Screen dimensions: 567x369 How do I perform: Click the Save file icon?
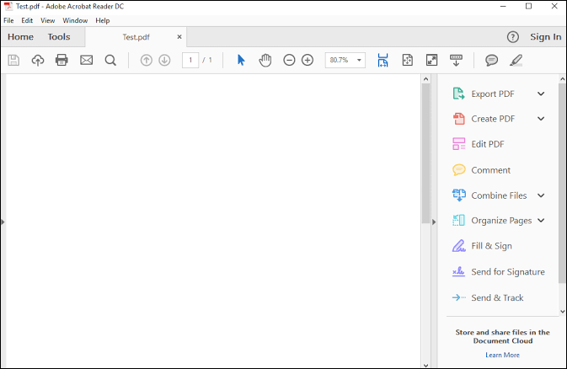(x=13, y=60)
